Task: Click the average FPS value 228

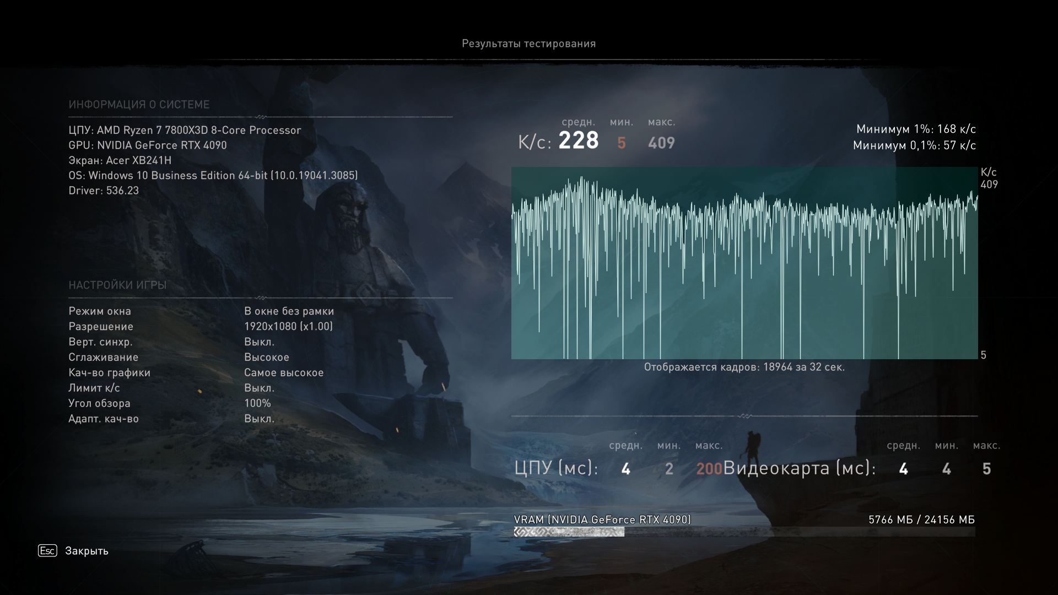Action: click(x=578, y=141)
